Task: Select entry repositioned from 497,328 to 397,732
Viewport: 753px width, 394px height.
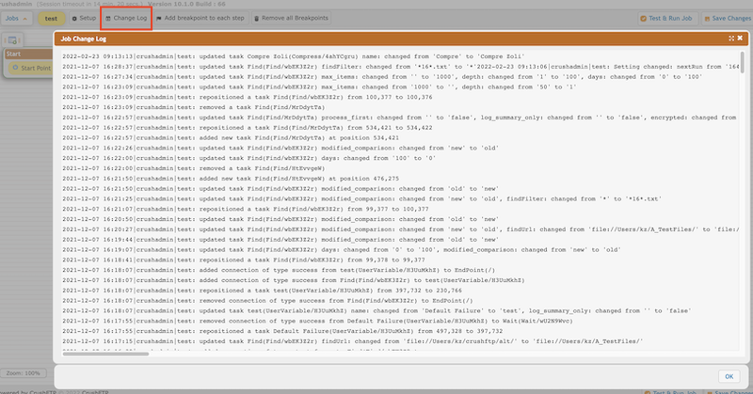Action: click(282, 331)
